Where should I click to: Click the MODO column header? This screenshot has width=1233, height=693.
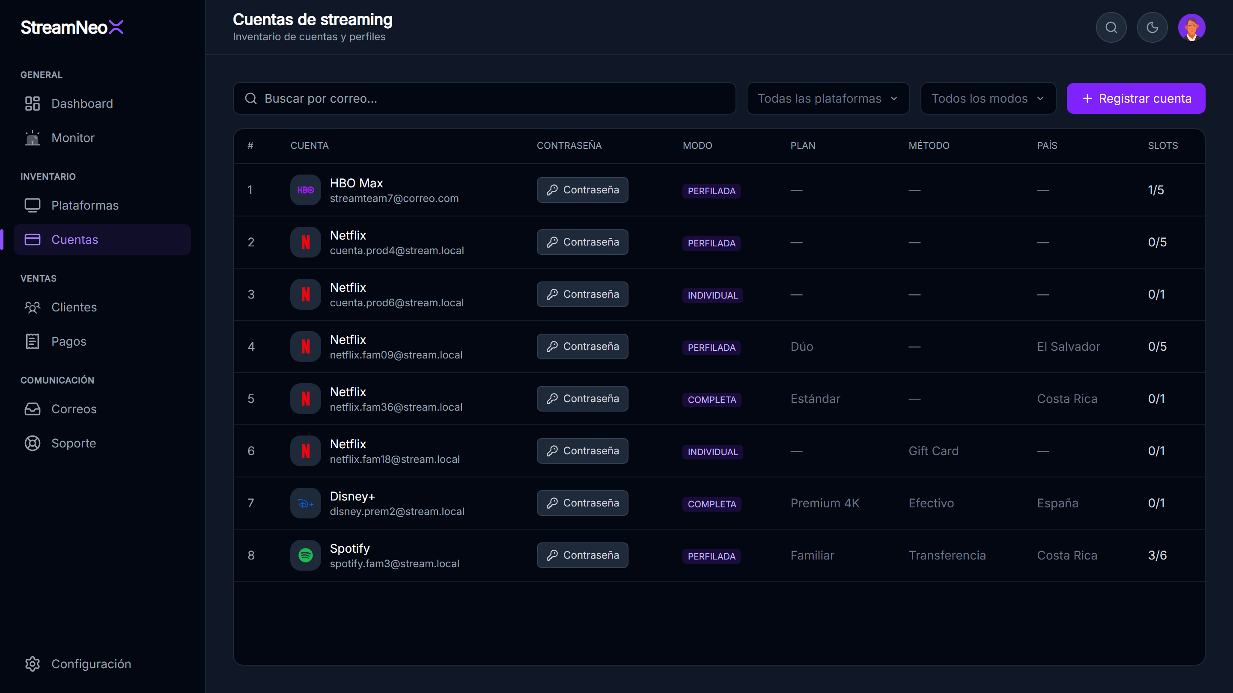click(x=697, y=145)
